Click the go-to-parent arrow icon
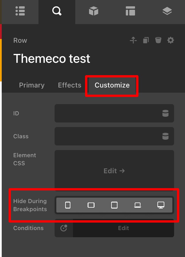 click(x=133, y=40)
